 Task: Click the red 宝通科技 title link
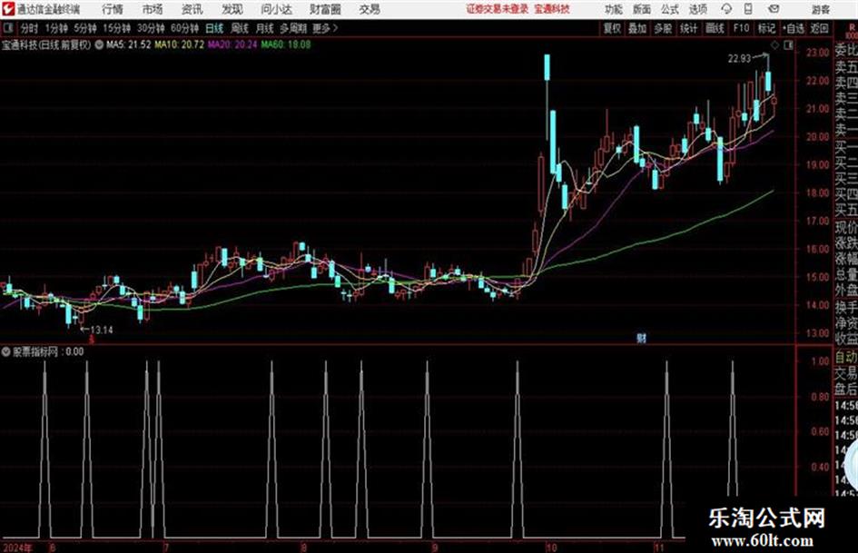(552, 9)
